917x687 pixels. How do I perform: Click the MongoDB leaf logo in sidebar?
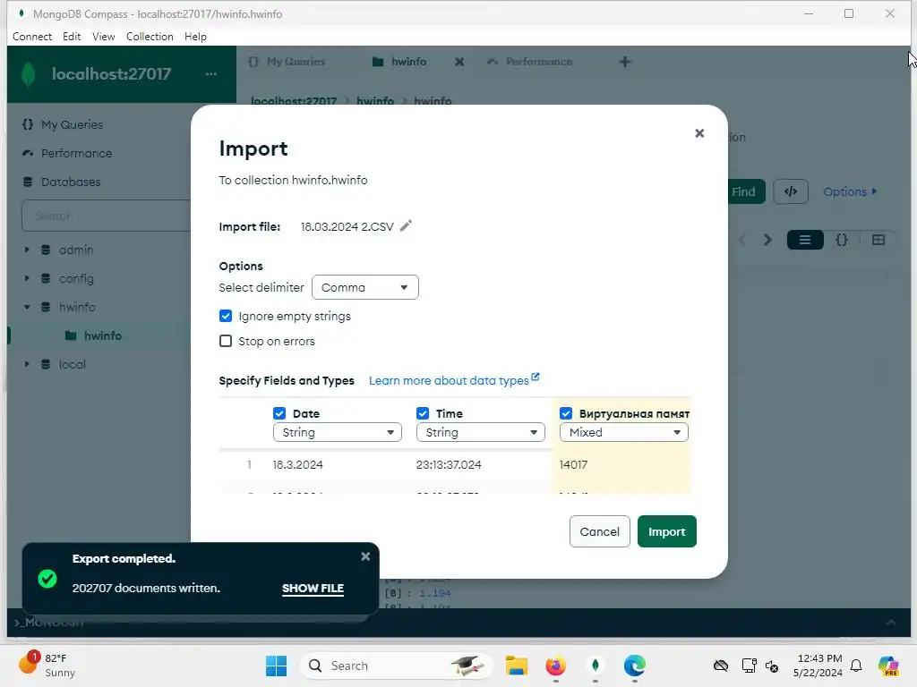(x=28, y=74)
